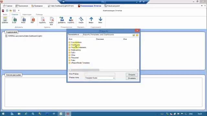
Task: Switch to the Навигация ribbon tab
Action: point(27,15)
